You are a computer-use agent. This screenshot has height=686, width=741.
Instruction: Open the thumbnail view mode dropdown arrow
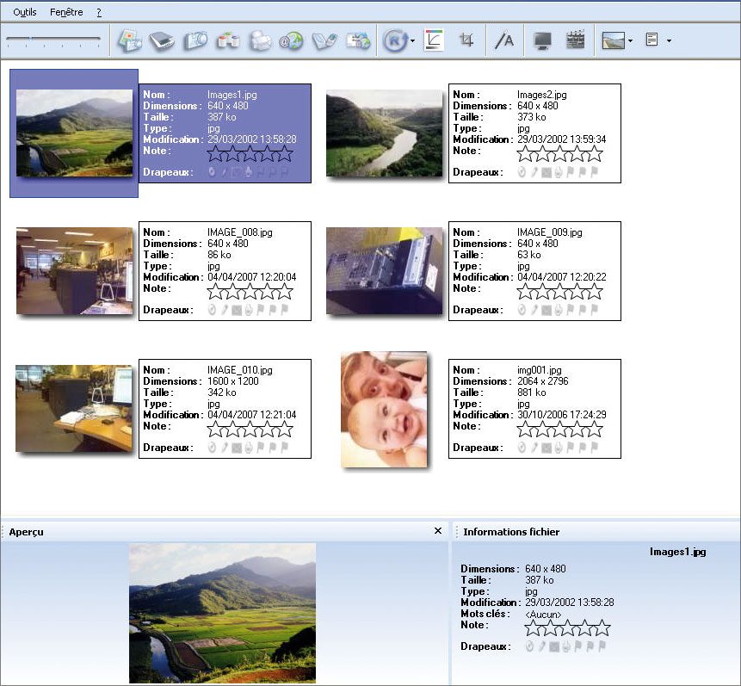coord(631,41)
